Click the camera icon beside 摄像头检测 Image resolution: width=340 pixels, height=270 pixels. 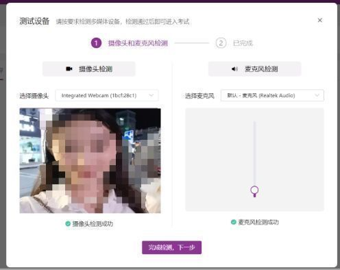point(69,69)
